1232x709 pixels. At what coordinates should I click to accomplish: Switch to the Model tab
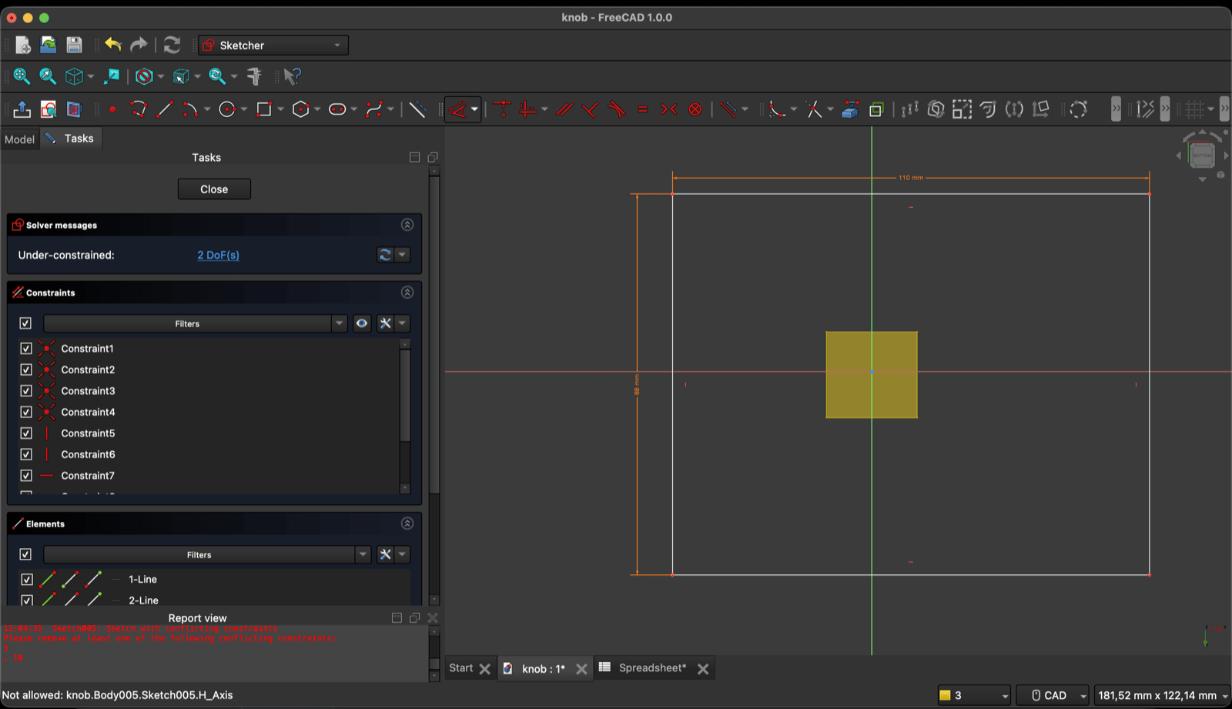click(20, 139)
